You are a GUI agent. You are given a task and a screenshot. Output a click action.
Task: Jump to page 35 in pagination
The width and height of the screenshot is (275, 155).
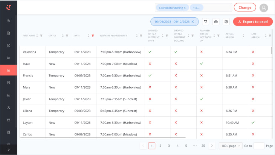point(203,146)
